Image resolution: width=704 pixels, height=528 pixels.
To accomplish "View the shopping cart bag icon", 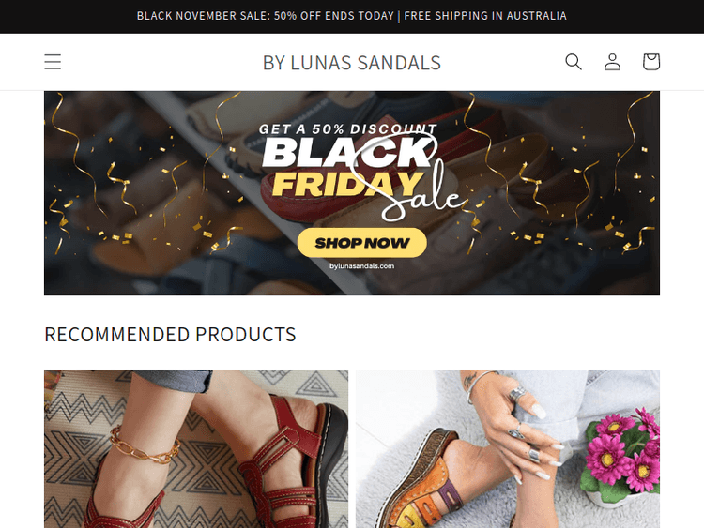I will (x=651, y=62).
